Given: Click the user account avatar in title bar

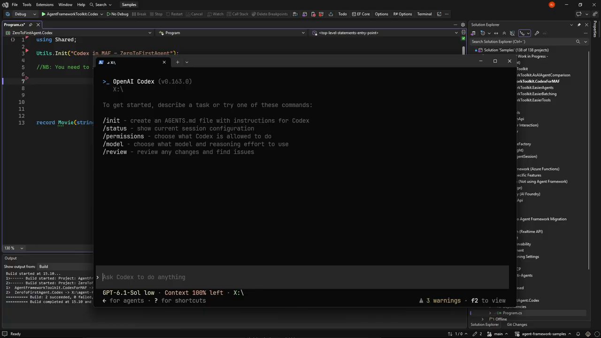Looking at the screenshot, I should click(x=552, y=5).
